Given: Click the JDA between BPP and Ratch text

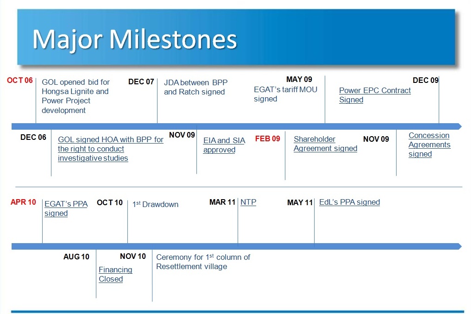Looking at the screenshot, I should pos(196,87).
